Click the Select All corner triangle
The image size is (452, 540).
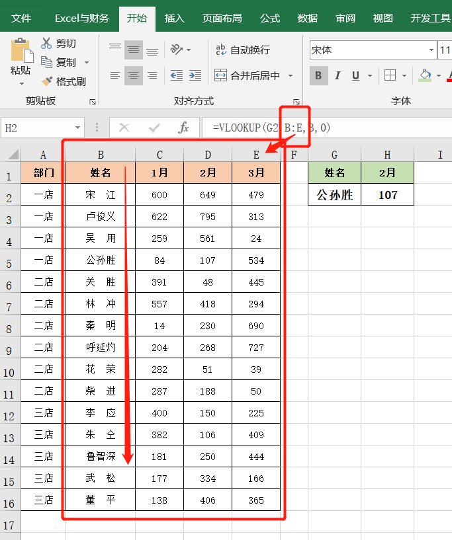(13, 154)
